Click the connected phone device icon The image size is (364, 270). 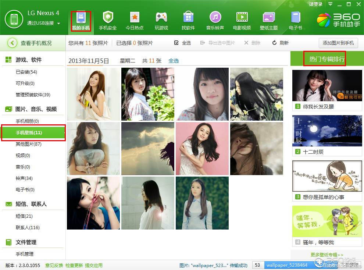14,19
